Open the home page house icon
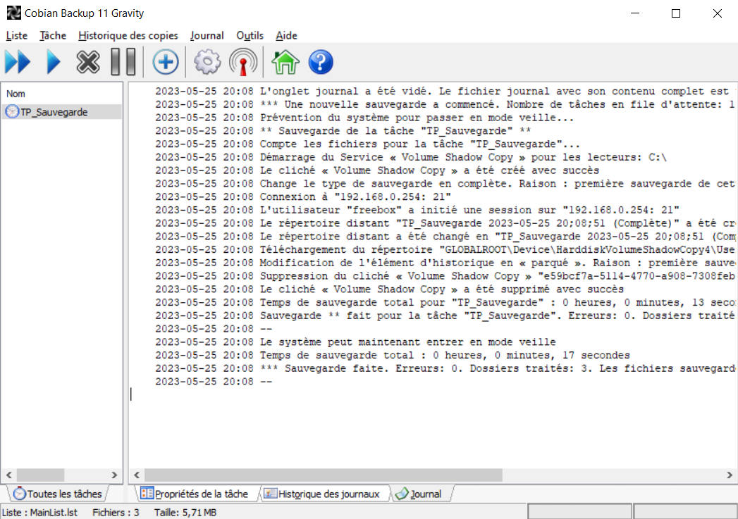This screenshot has height=519, width=738. [285, 62]
